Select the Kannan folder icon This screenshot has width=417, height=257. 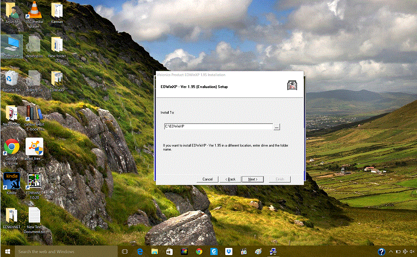coord(57,13)
